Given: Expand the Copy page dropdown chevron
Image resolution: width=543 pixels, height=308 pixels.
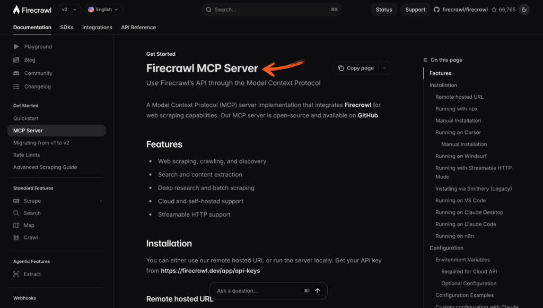Looking at the screenshot, I should coord(383,68).
